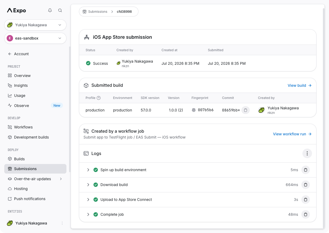
Task: Copy logs for Spin up build environment
Action: pos(306,170)
